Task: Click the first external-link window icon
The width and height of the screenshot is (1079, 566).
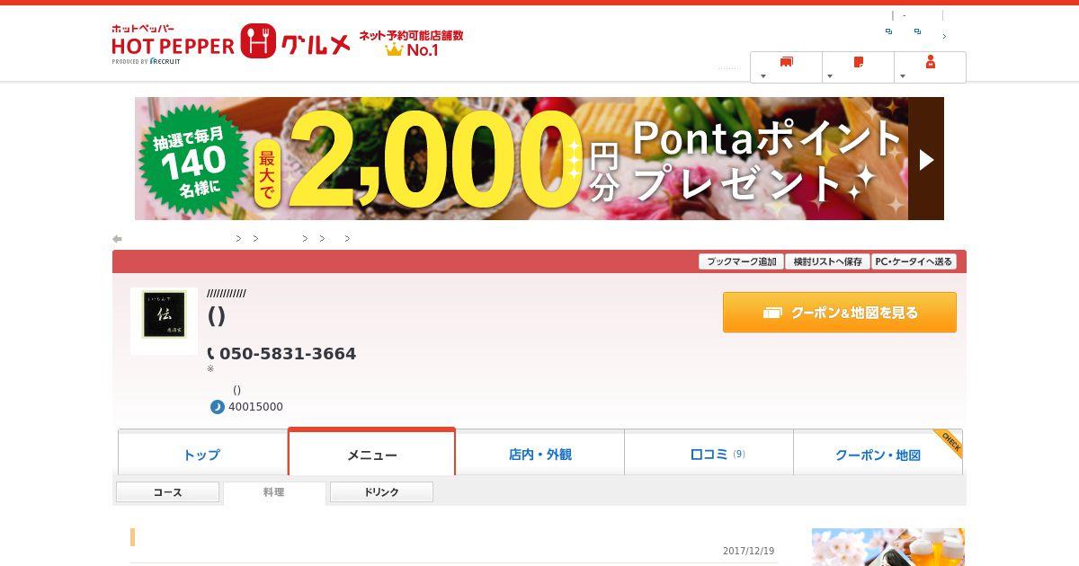Action: [888, 31]
